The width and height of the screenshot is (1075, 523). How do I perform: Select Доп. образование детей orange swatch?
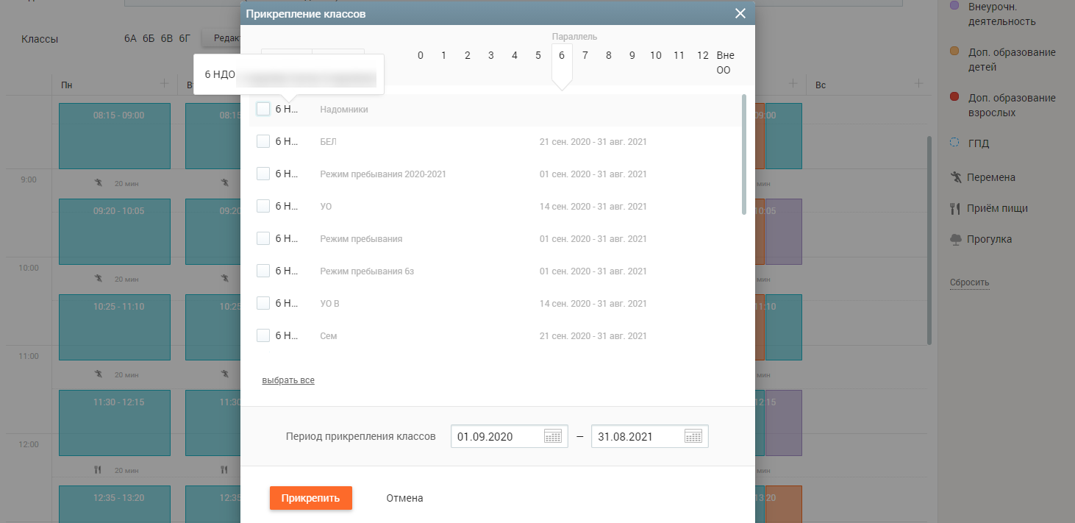[954, 51]
